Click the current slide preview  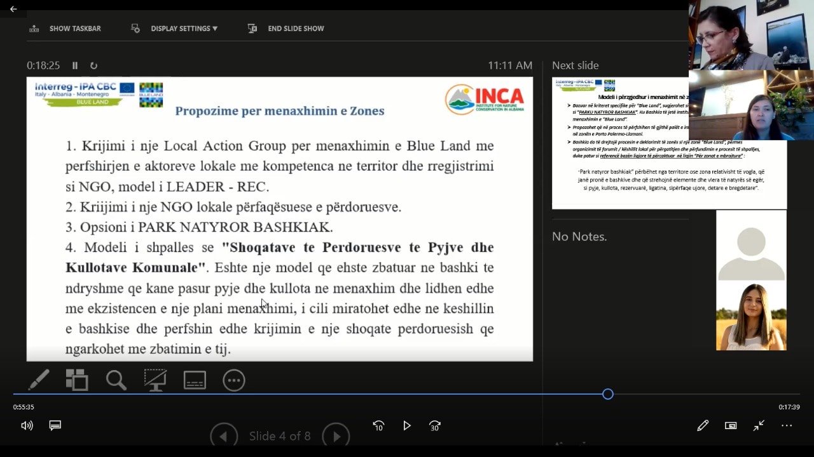point(280,219)
